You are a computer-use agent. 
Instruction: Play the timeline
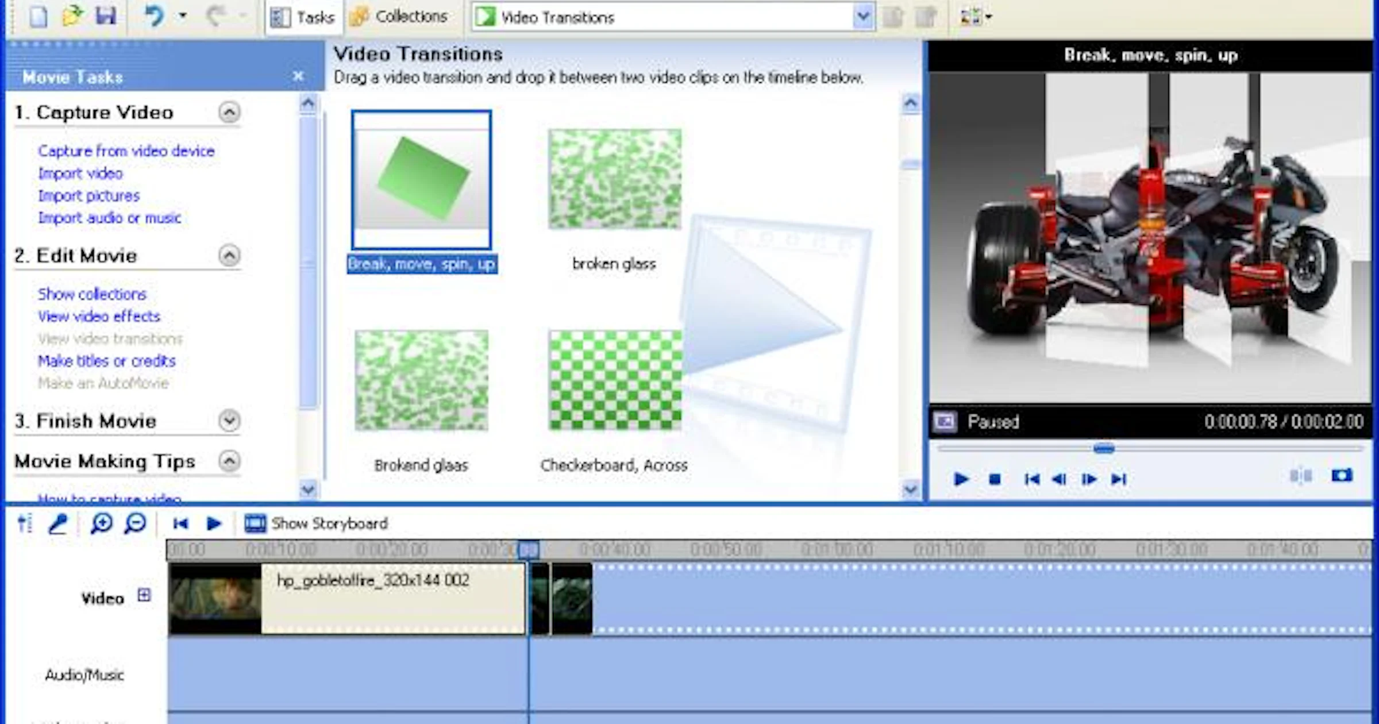click(214, 523)
